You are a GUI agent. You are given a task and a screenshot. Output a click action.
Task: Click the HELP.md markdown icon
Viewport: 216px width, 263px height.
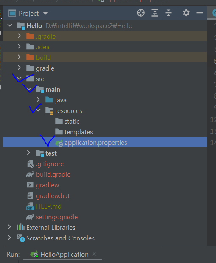(30, 206)
